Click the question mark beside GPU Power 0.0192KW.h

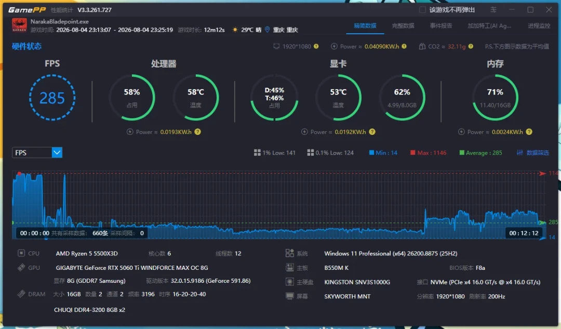pos(372,132)
